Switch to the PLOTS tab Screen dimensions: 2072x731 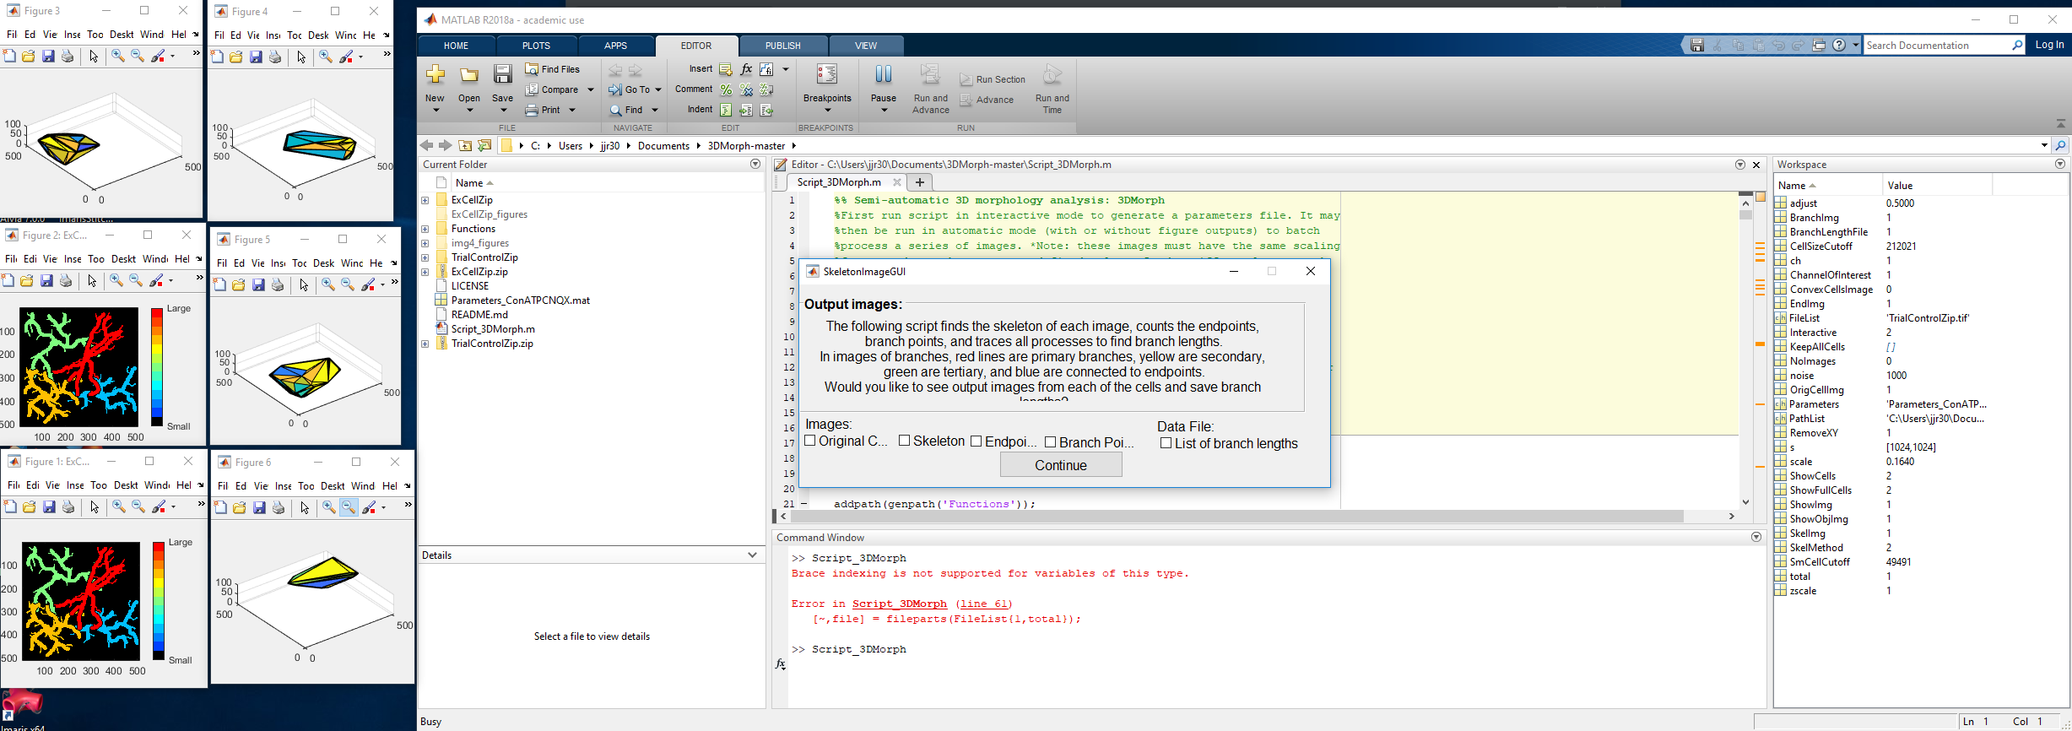[x=536, y=46]
